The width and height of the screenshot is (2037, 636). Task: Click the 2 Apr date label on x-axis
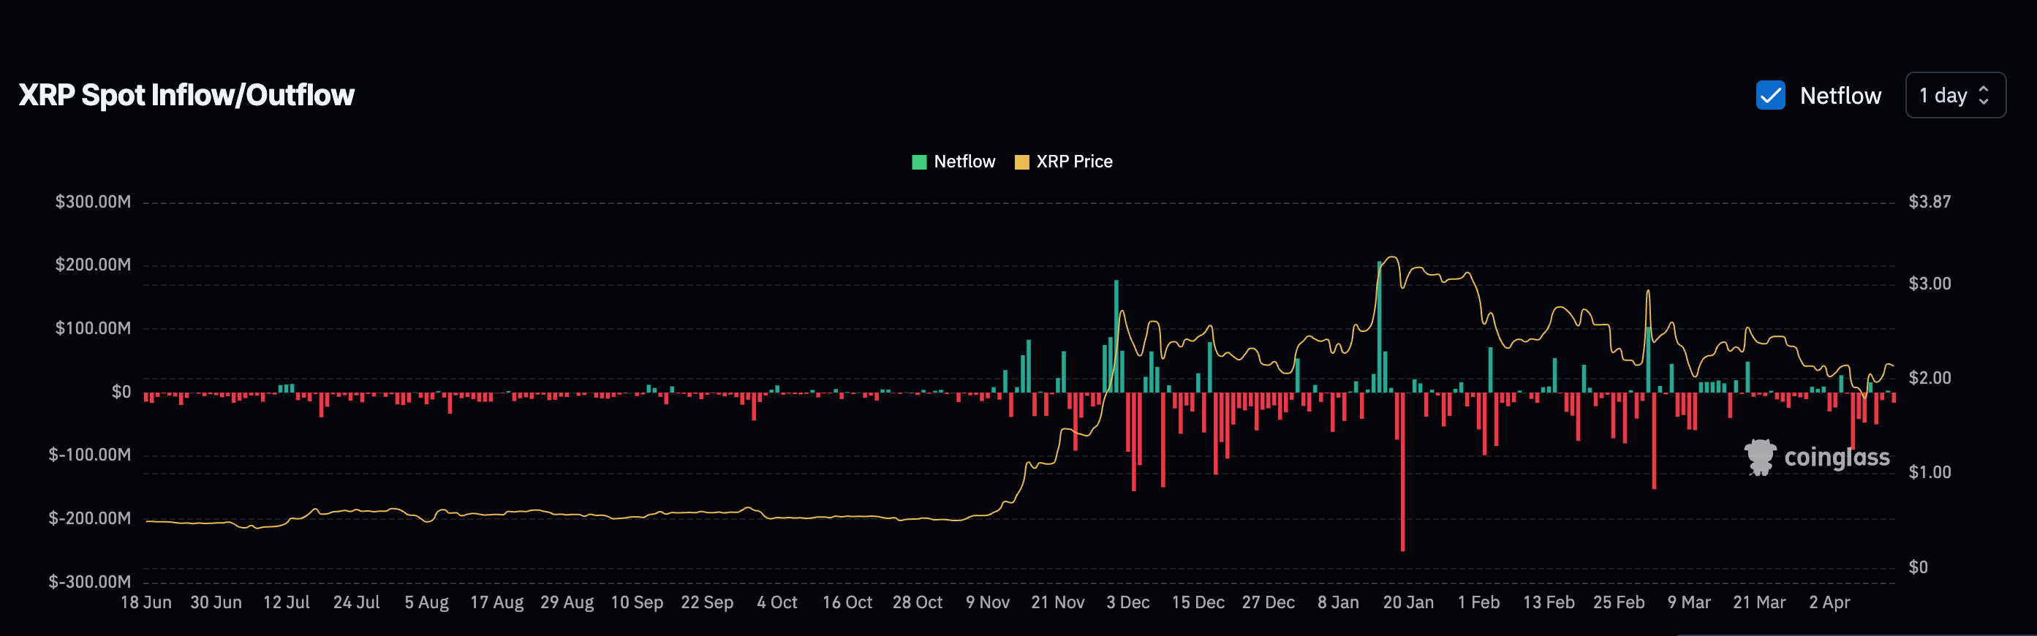pos(1828,602)
